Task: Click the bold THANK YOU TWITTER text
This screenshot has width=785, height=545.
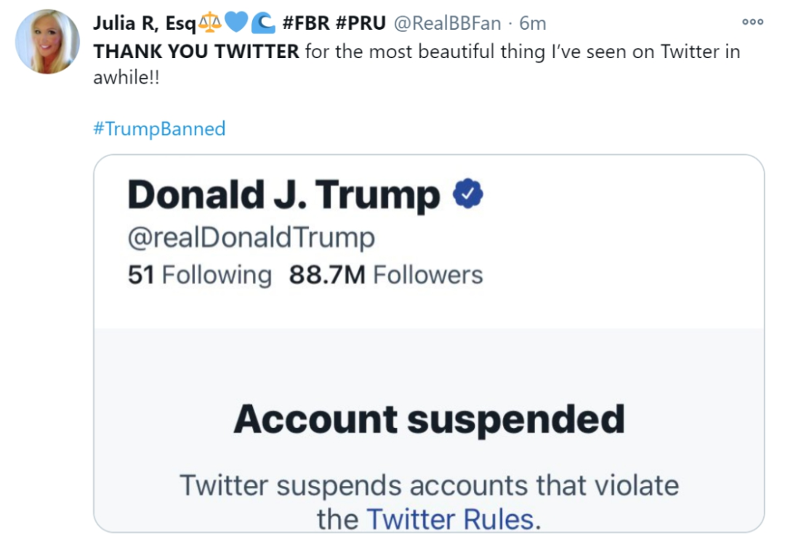Action: click(x=196, y=52)
